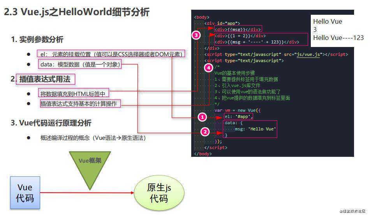Screen dimensions: 370x217
Task: Click comment '3、可以使用vue的语法做功能了'
Action: coord(248,92)
